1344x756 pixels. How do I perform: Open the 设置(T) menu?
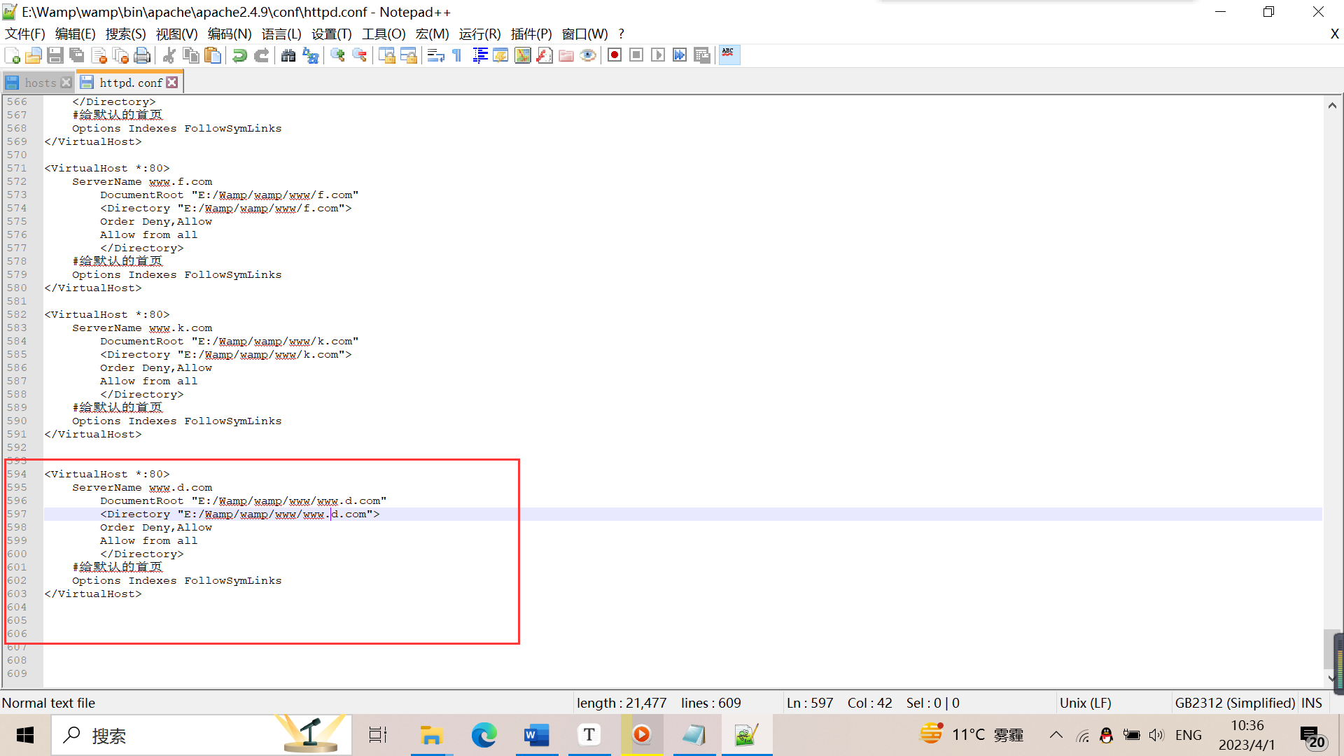coord(332,34)
